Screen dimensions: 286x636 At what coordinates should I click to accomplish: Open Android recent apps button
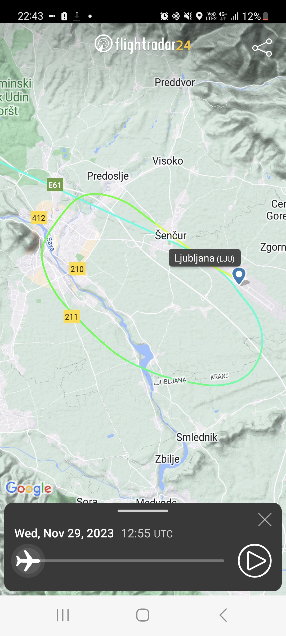pyautogui.click(x=63, y=615)
